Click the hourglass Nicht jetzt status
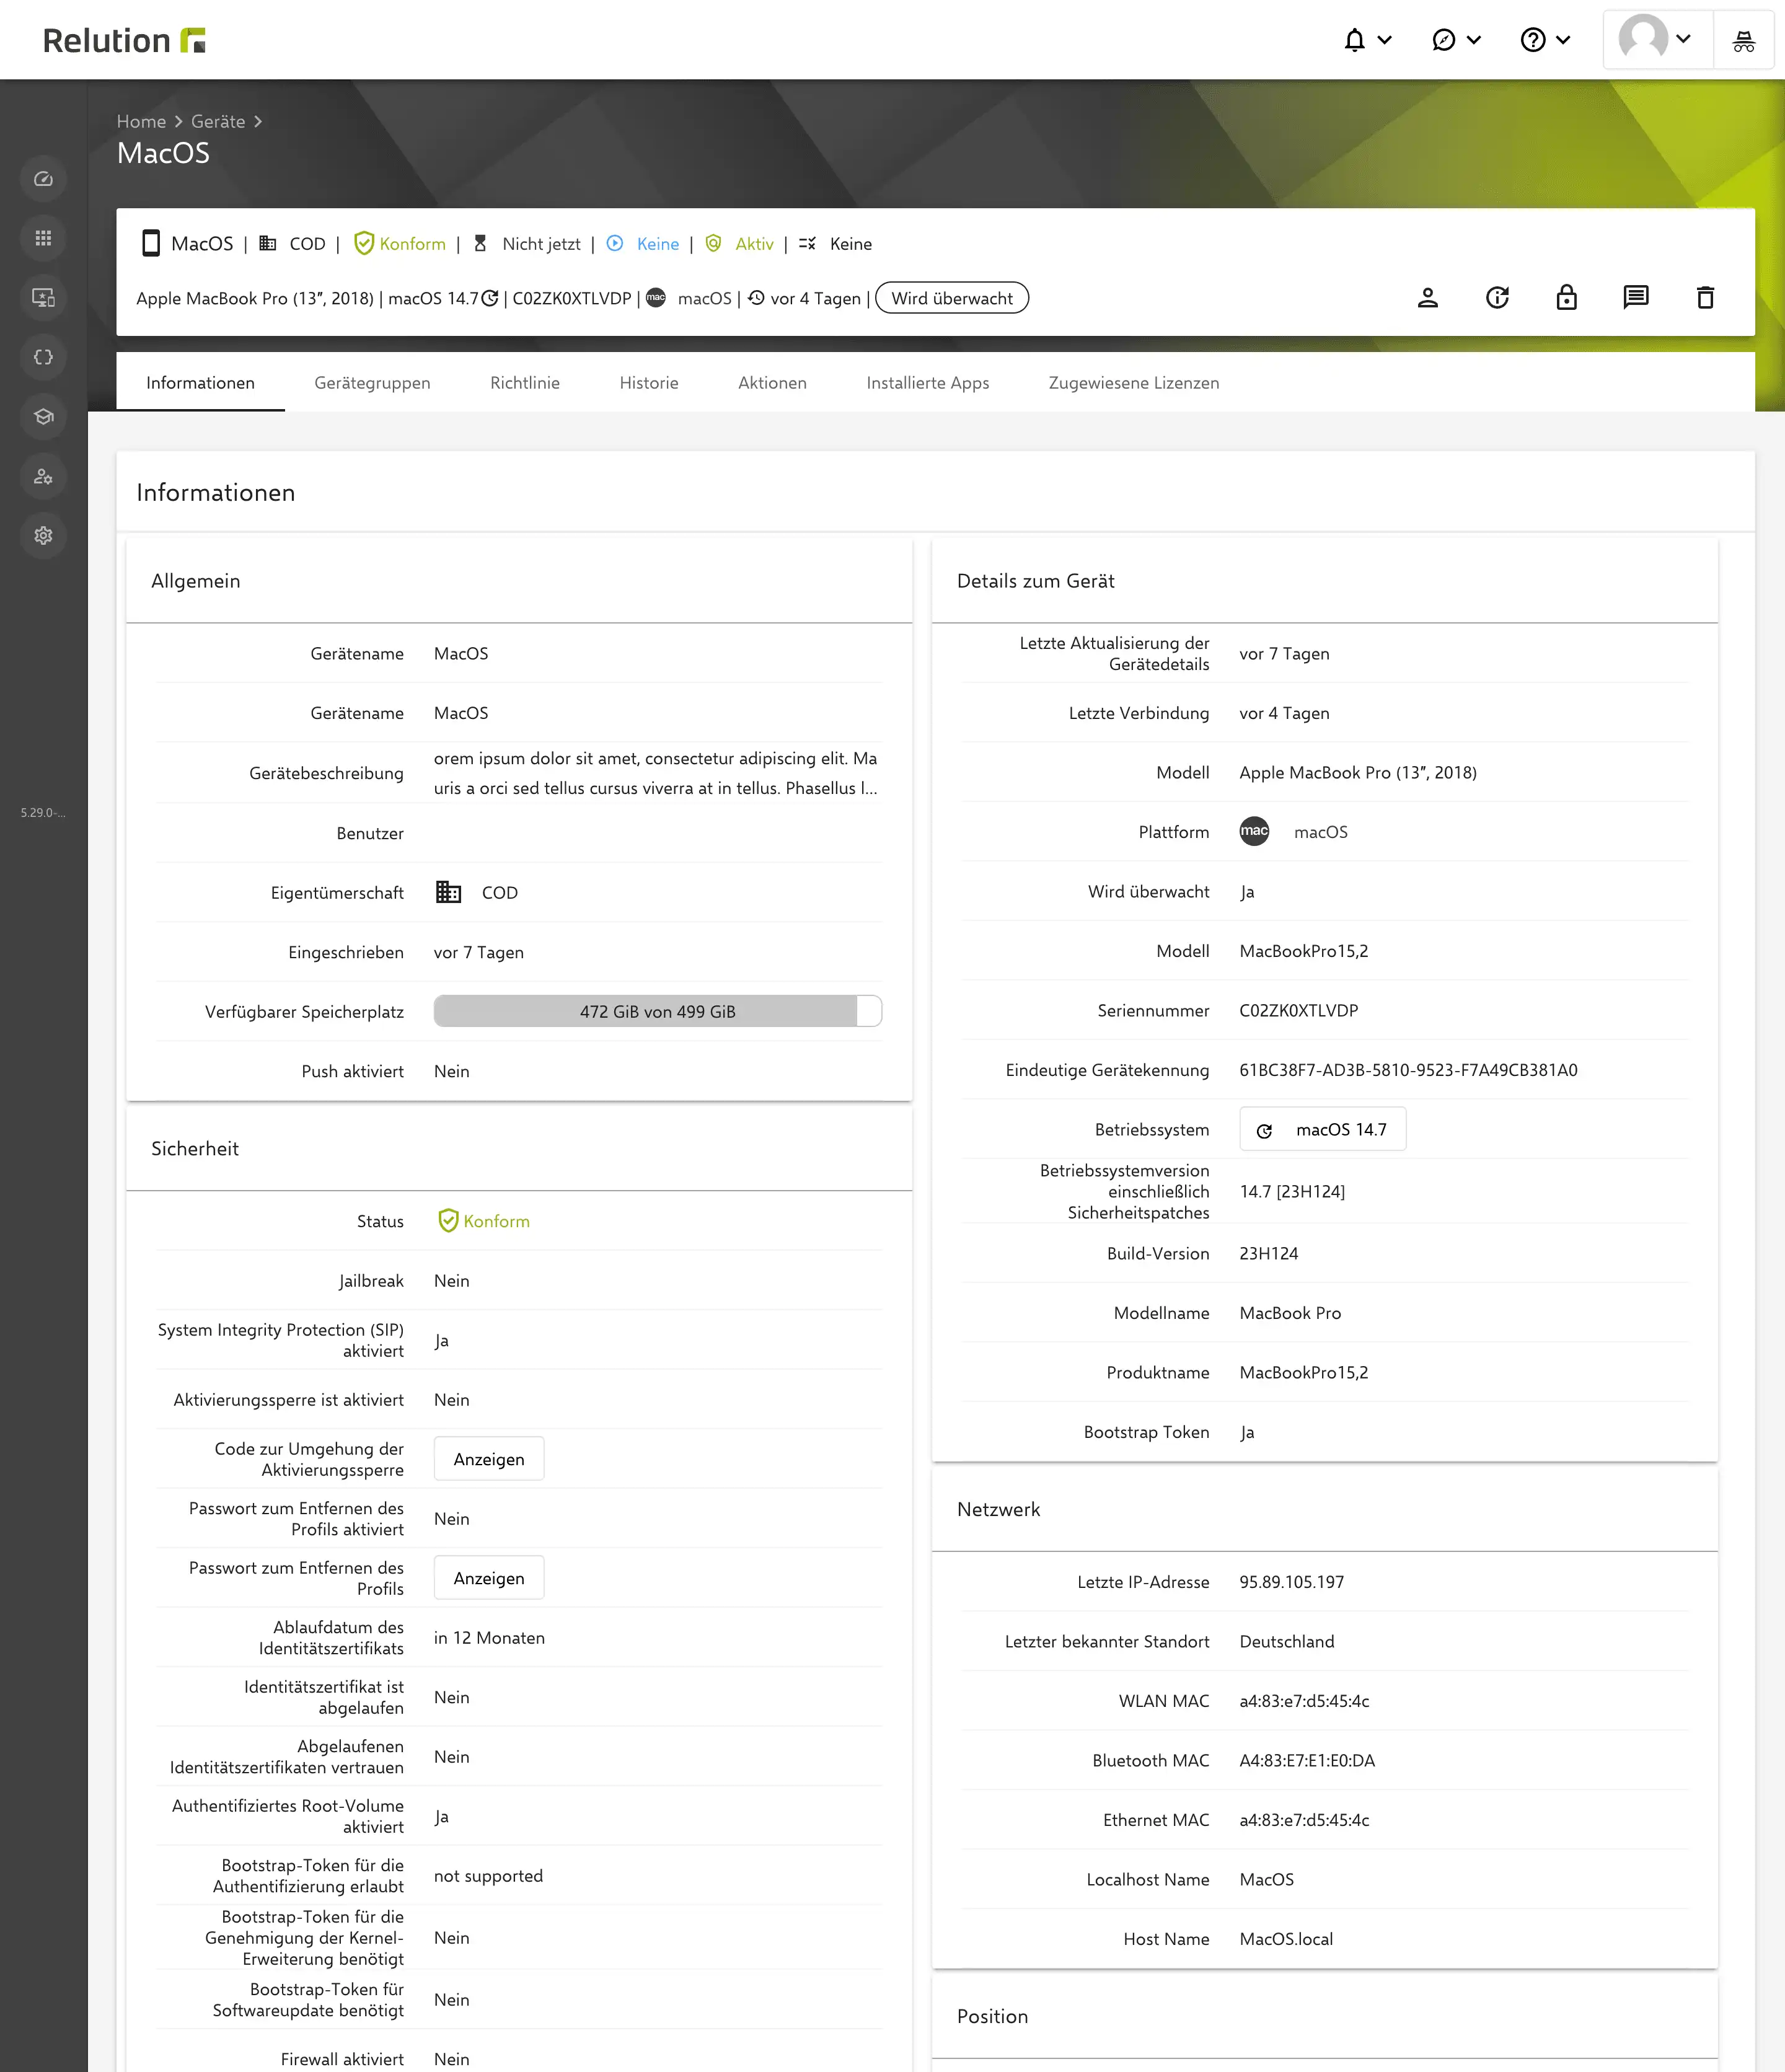 click(527, 244)
